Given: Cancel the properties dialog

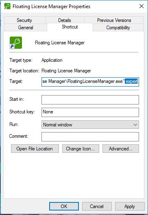Looking at the screenshot, I should [97, 206].
